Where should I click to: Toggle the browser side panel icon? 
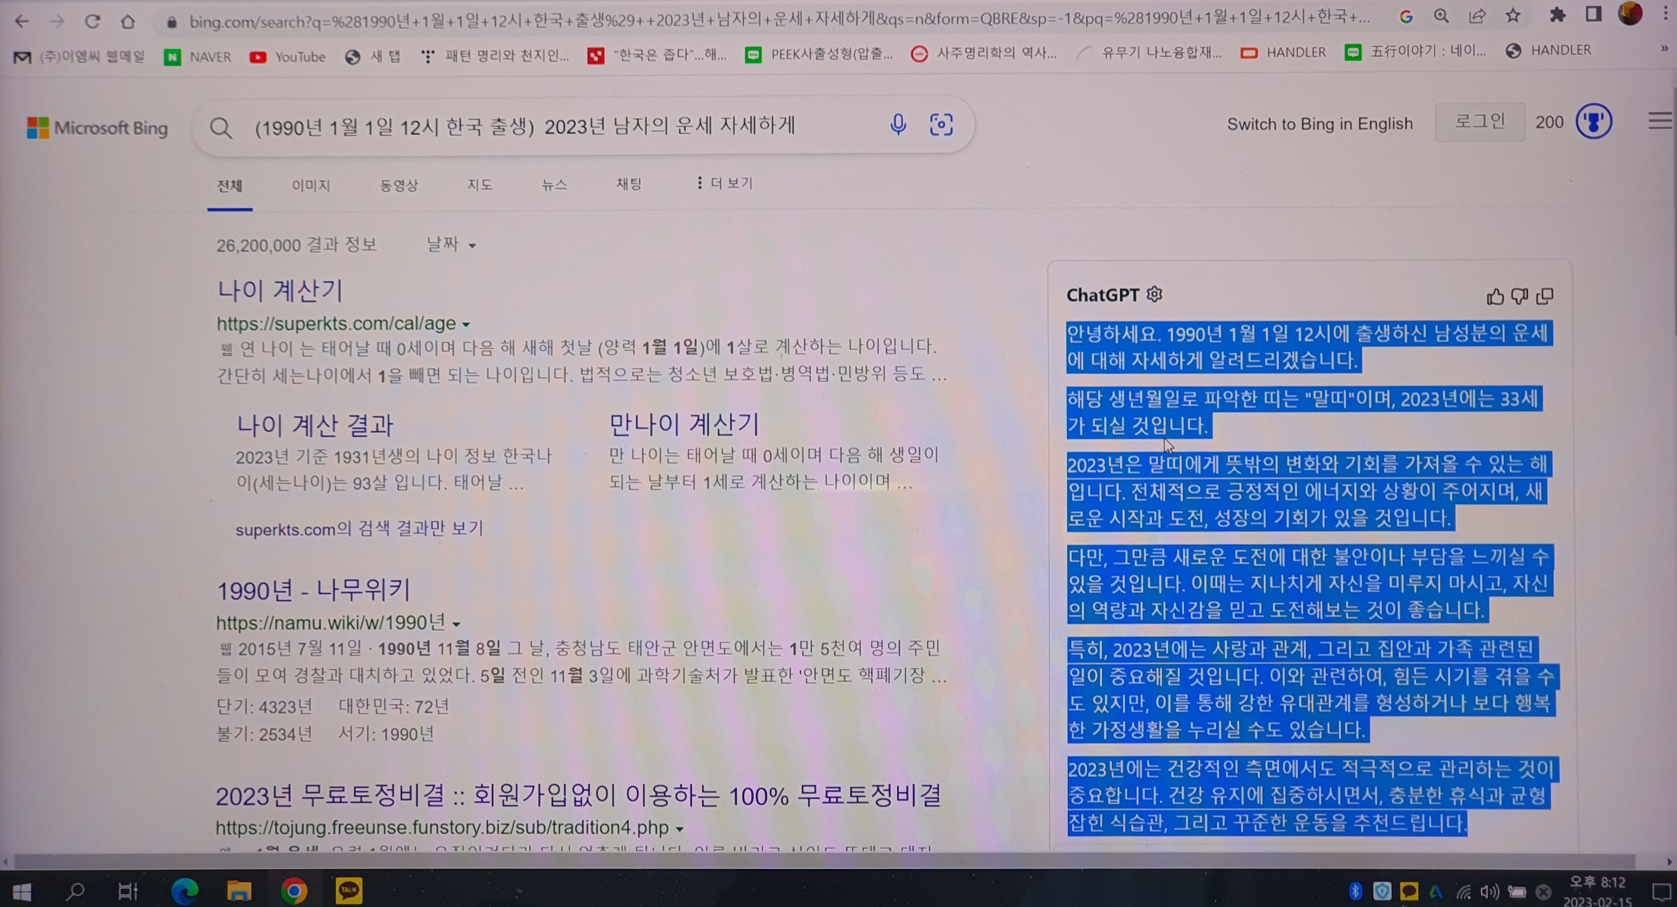pos(1593,14)
